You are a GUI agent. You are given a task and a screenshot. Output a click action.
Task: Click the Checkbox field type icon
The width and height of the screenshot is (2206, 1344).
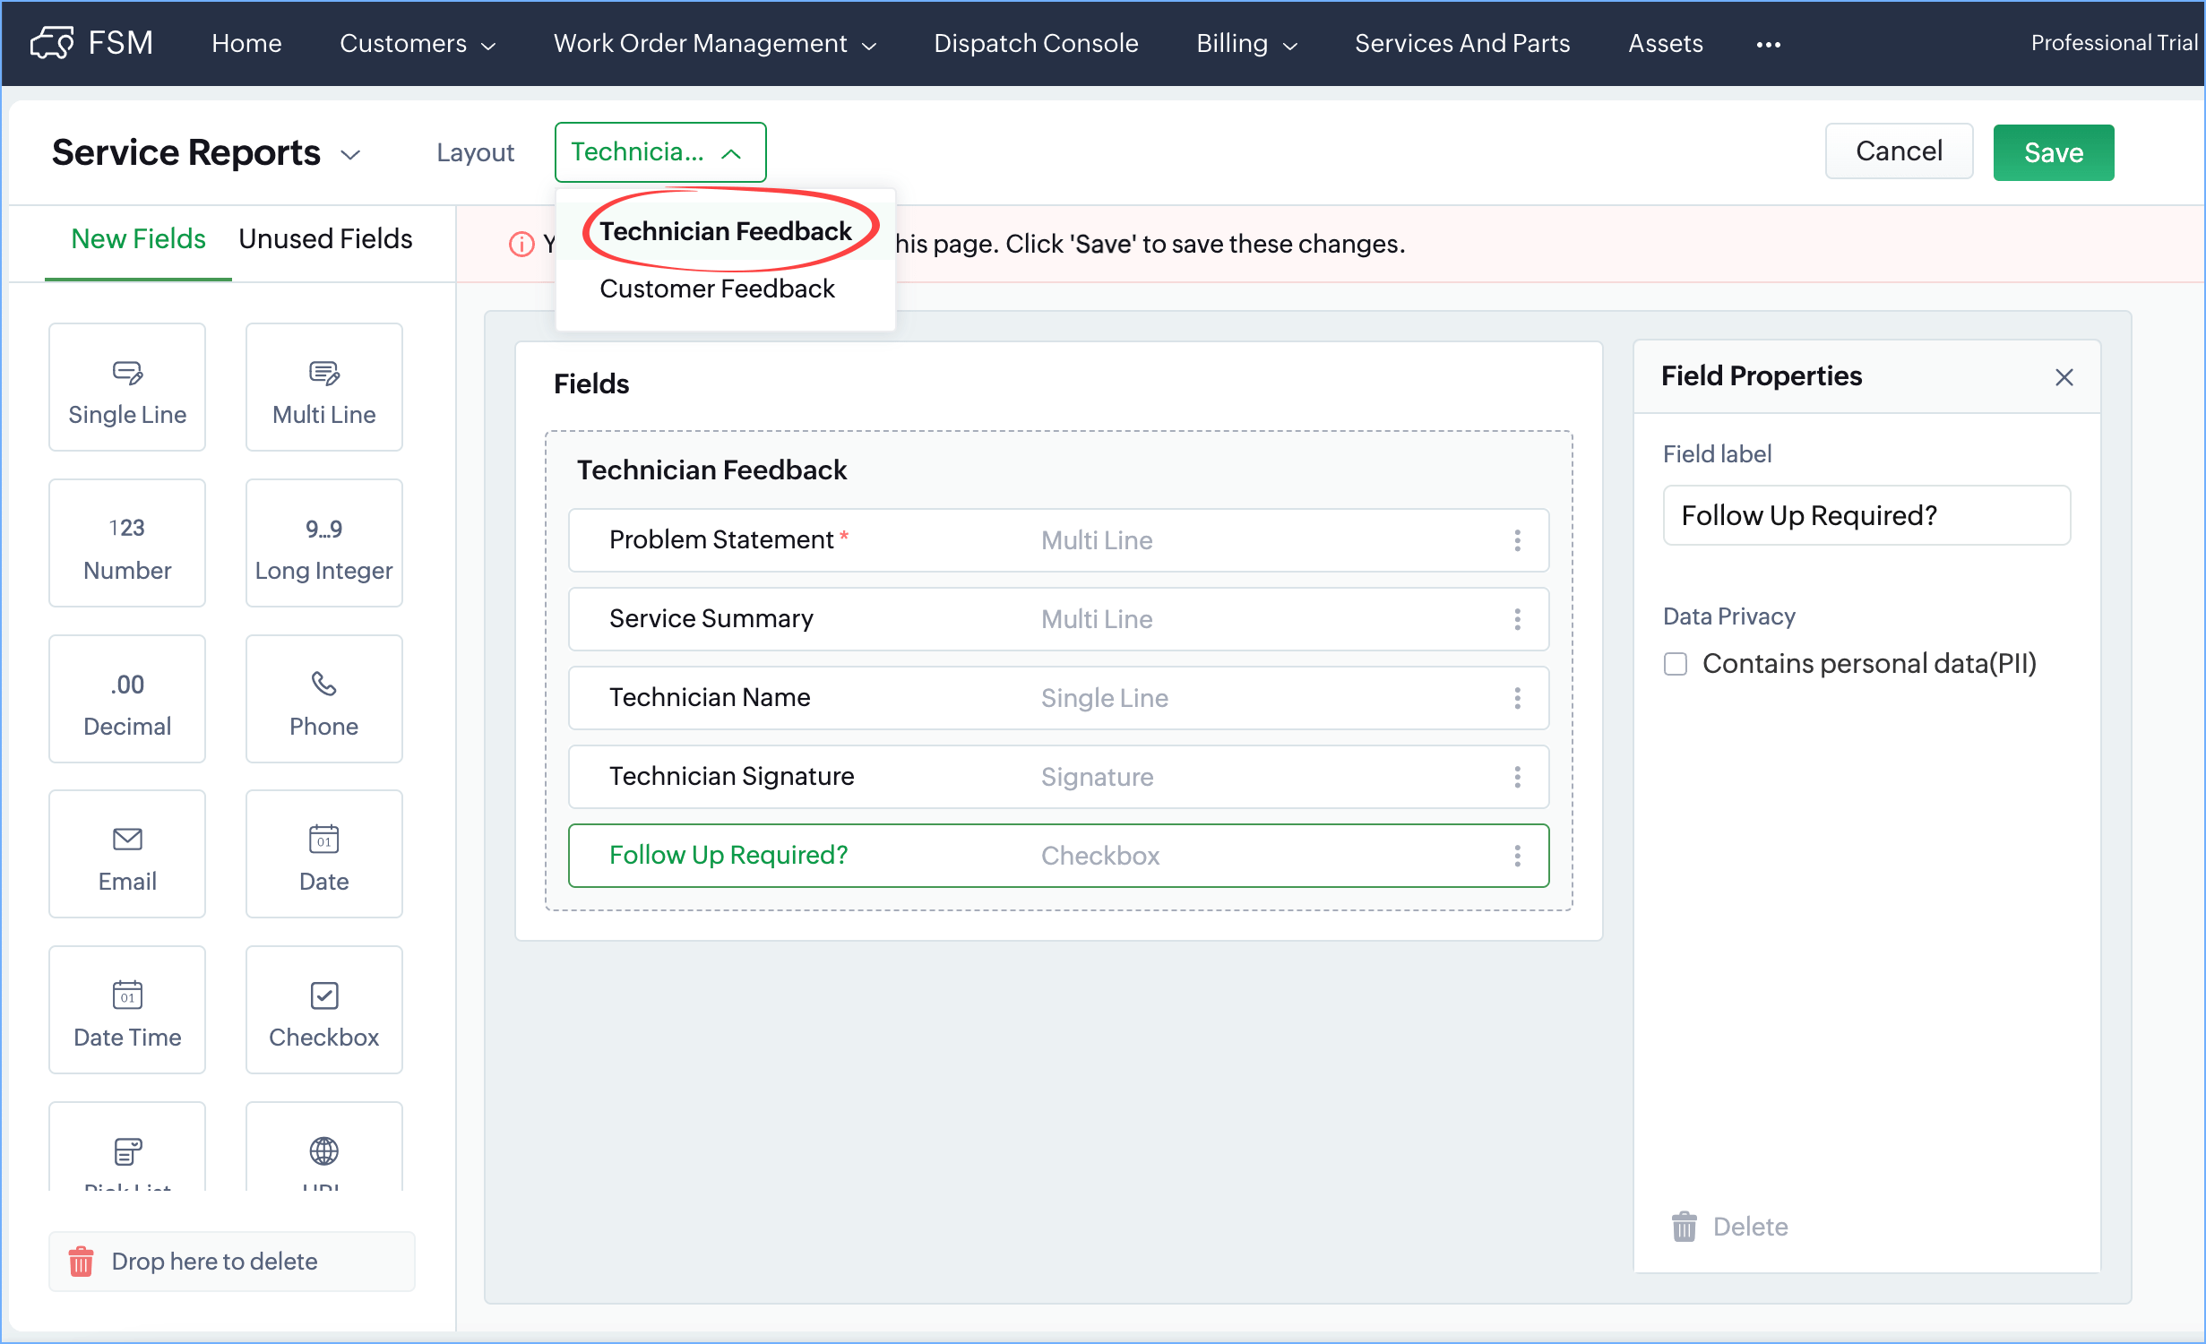(323, 995)
